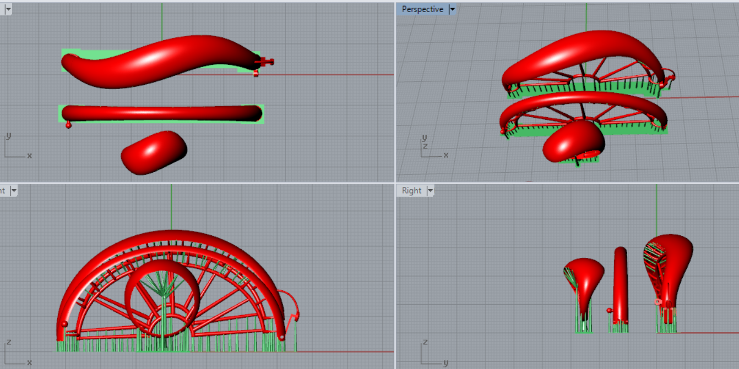Pick the small red ball below the straight bar
The image size is (739, 369).
tap(68, 125)
